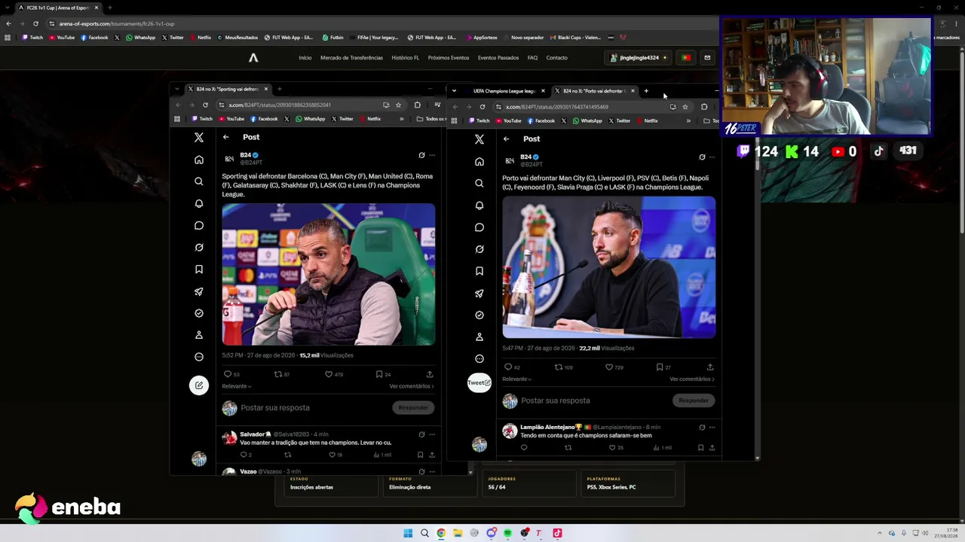Share the Porto post

710,367
